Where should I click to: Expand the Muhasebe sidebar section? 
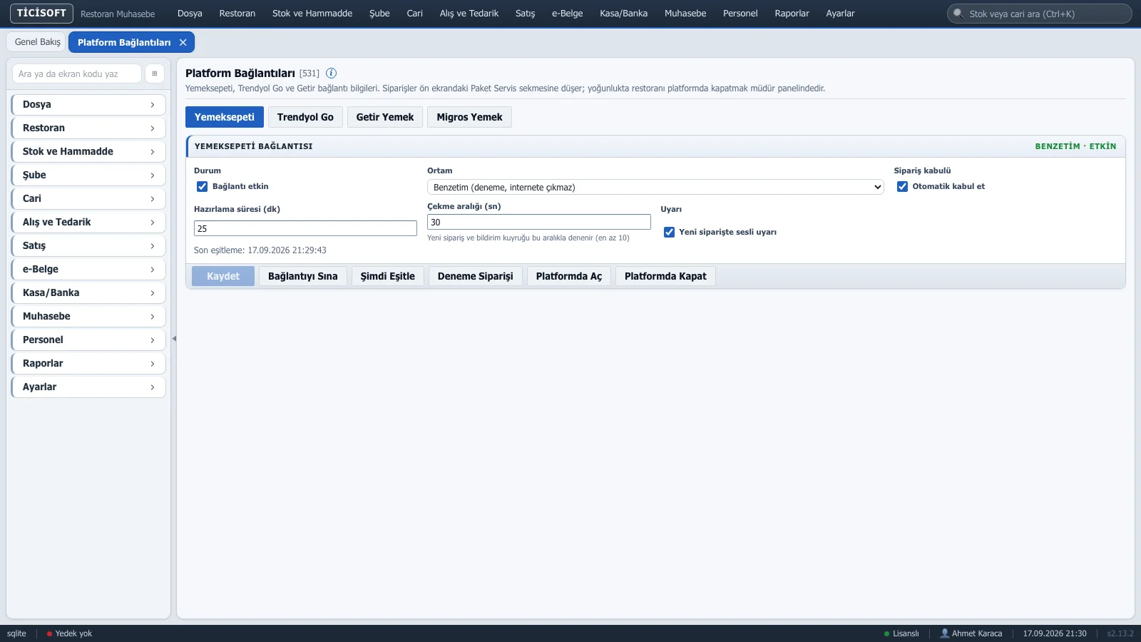[88, 316]
